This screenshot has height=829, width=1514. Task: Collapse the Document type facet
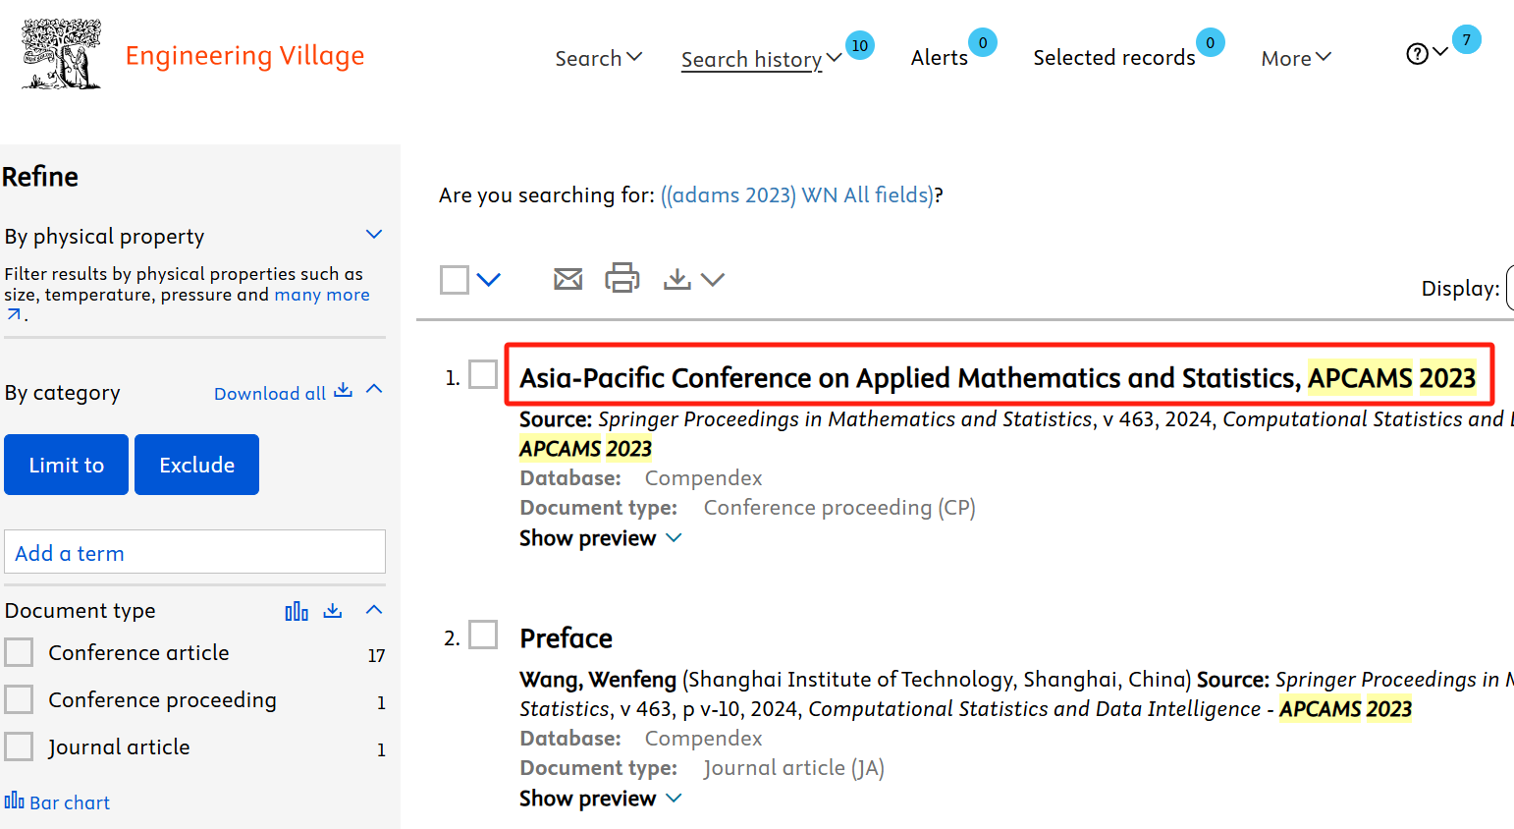click(374, 610)
